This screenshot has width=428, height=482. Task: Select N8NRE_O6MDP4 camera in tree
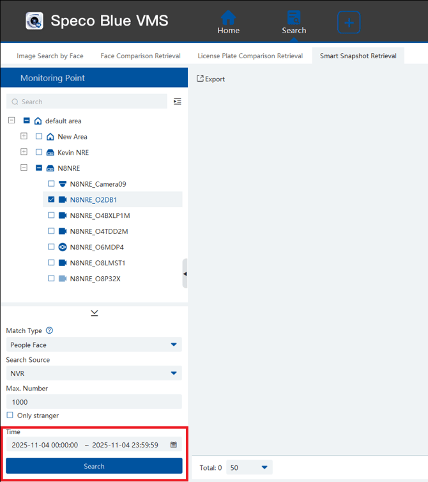point(96,247)
